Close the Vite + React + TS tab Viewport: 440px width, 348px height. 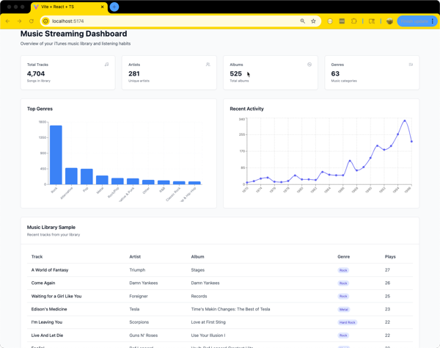pyautogui.click(x=103, y=7)
